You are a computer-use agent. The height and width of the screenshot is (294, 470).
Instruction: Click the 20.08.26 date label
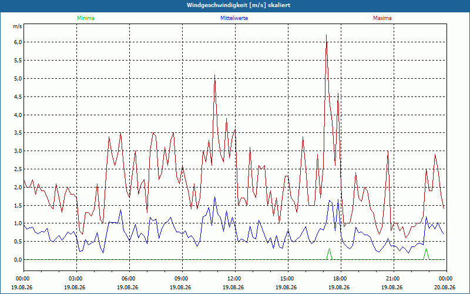(445, 287)
